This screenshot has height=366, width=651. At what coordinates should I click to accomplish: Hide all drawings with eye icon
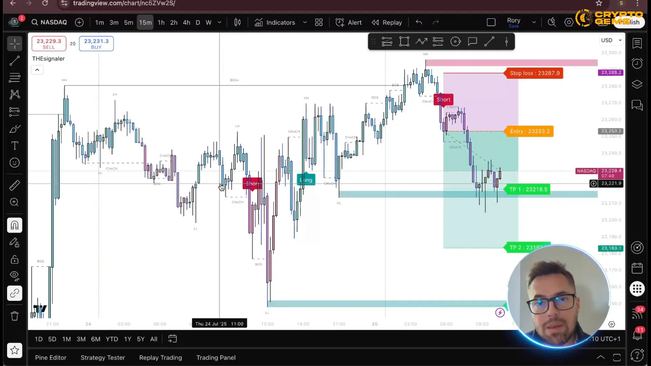pos(15,276)
